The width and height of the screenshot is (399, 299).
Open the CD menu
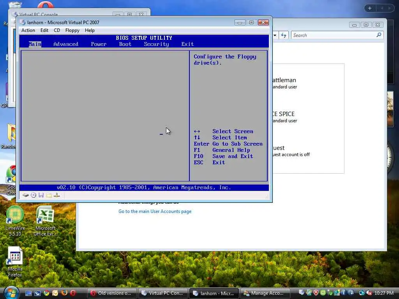pyautogui.click(x=57, y=30)
